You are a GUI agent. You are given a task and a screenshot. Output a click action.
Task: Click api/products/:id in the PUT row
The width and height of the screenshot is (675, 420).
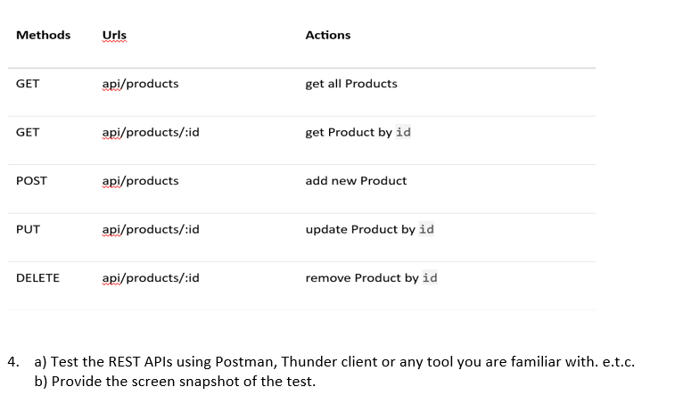[x=151, y=230]
